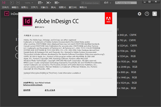This screenshot has height=107, width=161.
Task: Open the 编辑(E) menu
Action: pos(15,8)
